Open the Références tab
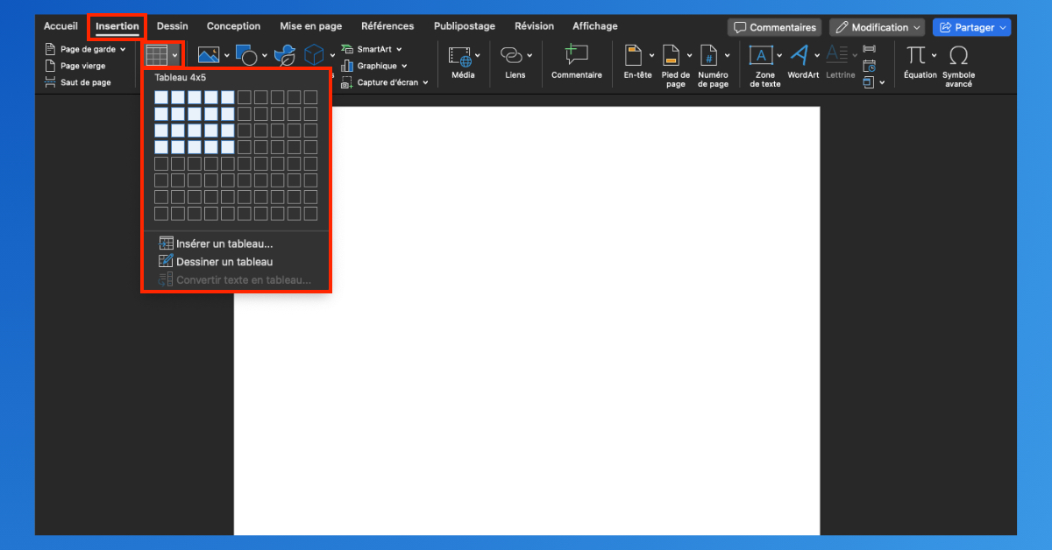Viewport: 1052px width, 550px height. 387,26
